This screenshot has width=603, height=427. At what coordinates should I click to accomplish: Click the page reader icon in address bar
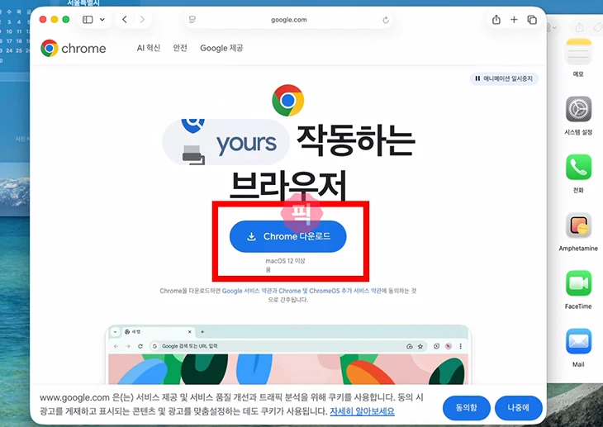tap(192, 20)
